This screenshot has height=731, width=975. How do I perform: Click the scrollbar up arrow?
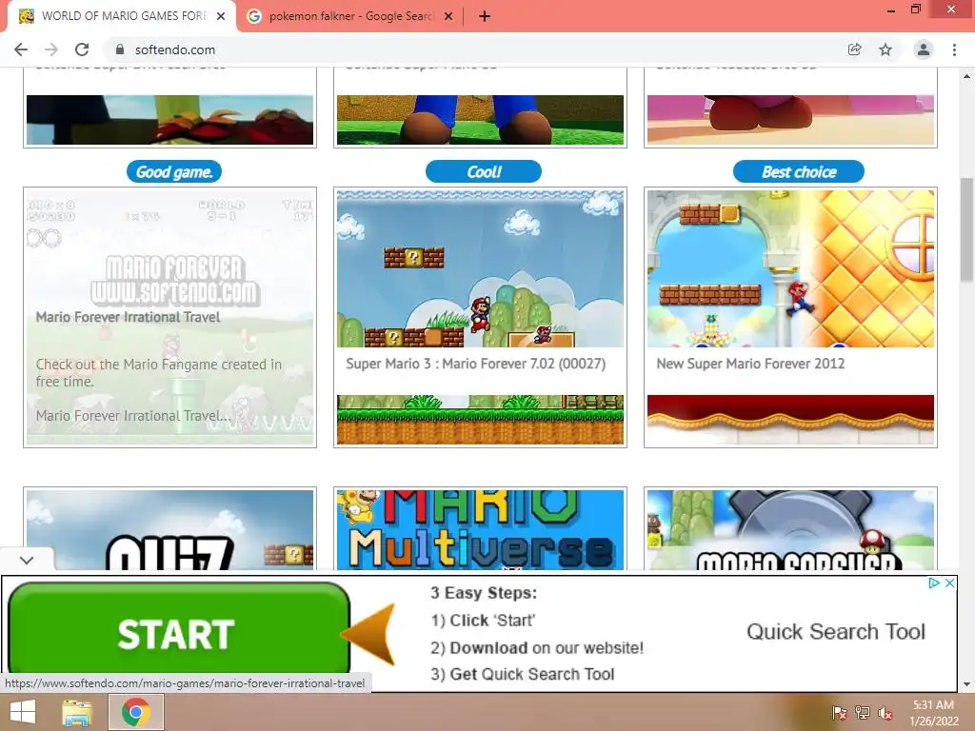point(967,76)
